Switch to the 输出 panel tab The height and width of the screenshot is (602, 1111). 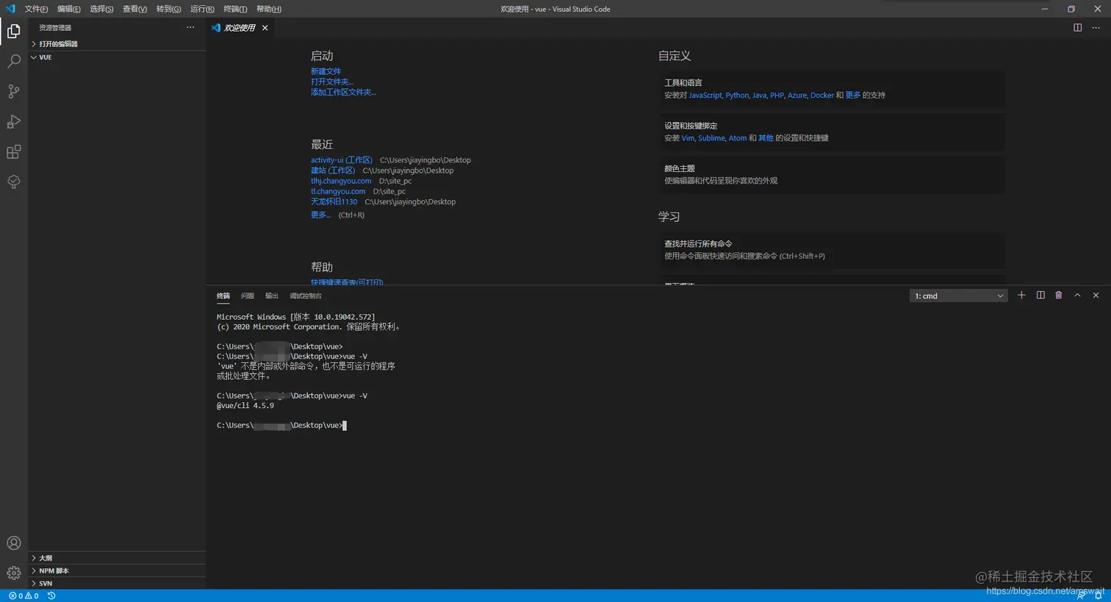click(272, 295)
